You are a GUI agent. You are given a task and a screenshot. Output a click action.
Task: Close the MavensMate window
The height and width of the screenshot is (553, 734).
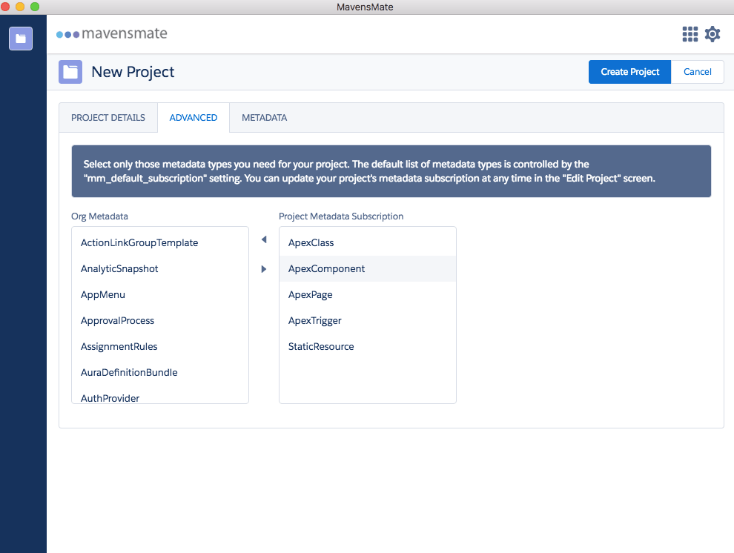(5, 7)
